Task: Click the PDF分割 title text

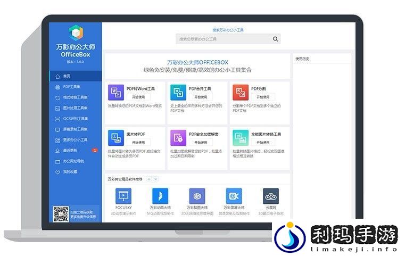Action: point(259,88)
